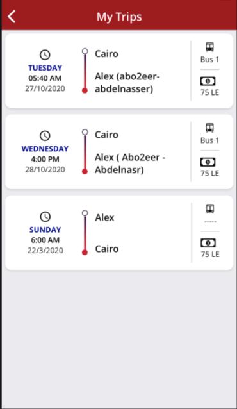Select destination Alex ( Abo2eer - Abdelnasr)

pyautogui.click(x=130, y=163)
